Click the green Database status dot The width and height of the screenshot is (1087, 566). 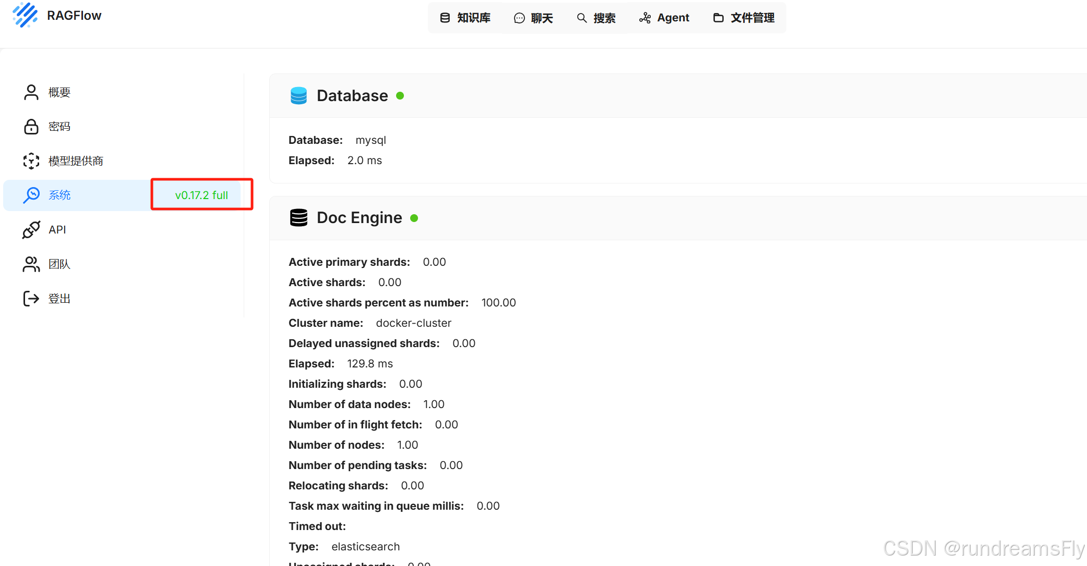coord(400,96)
